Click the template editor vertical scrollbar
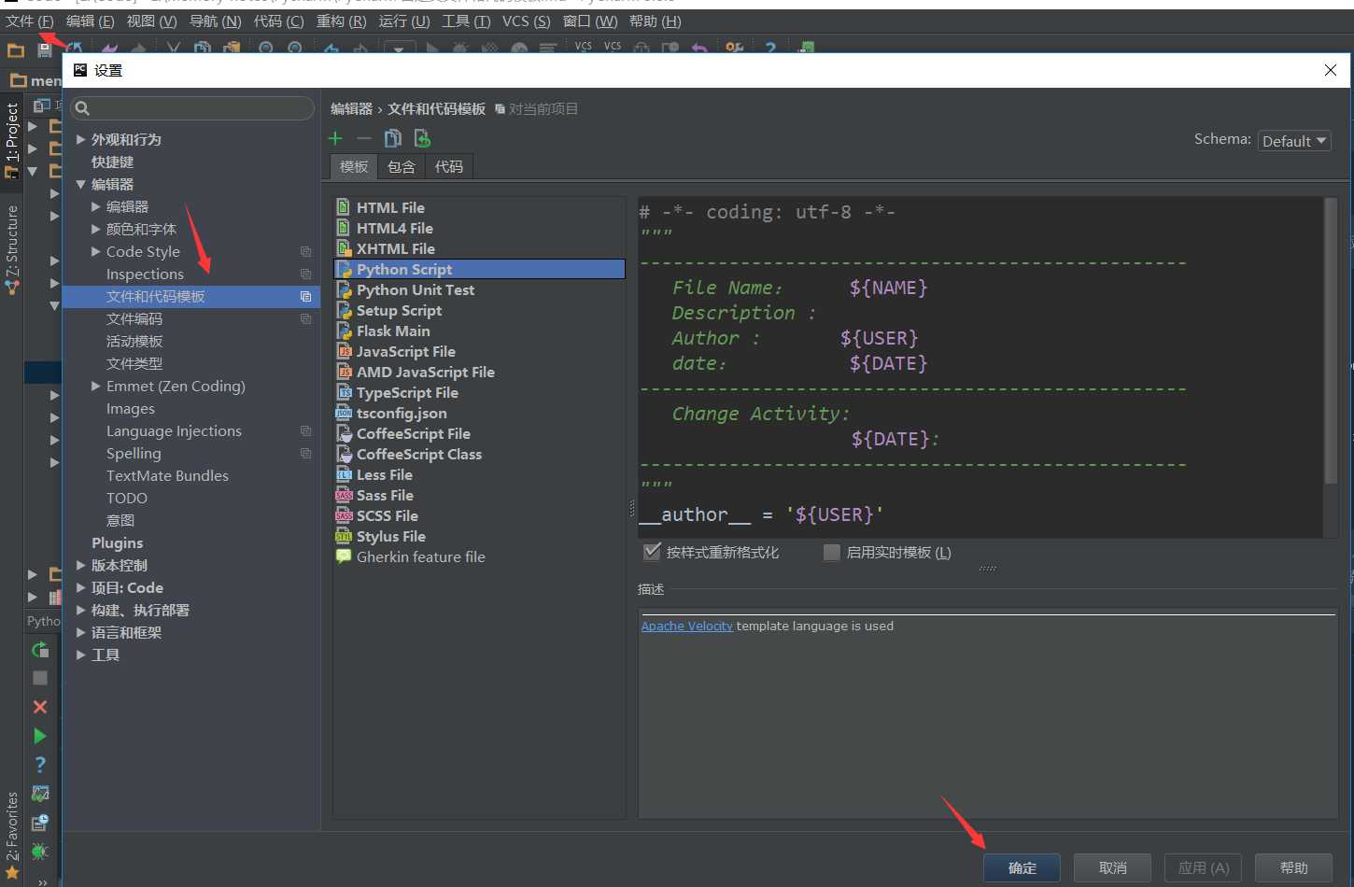 point(1331,342)
